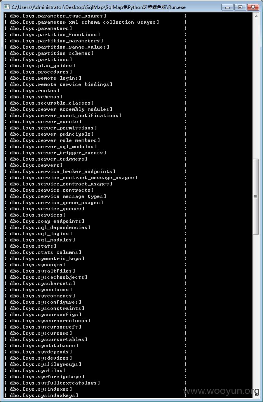Click the dbo.[sys.sql_logins] line
Viewport: 263px width, 402px height.
tap(41, 234)
